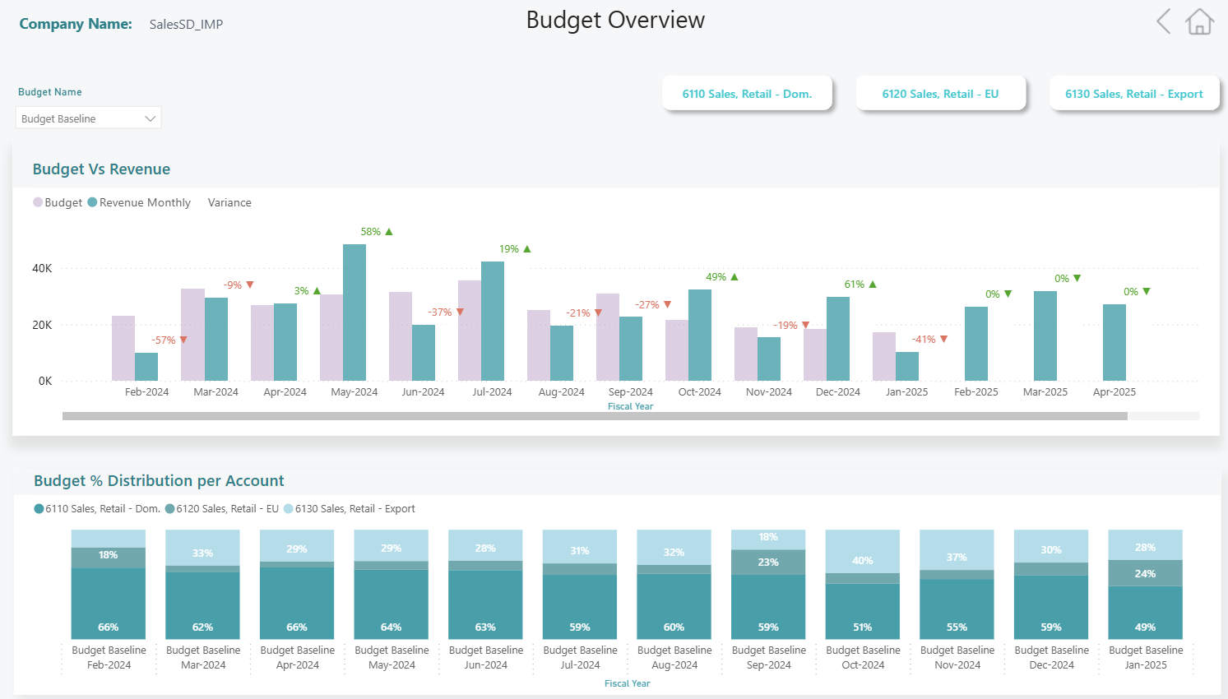Viewport: 1228px width, 699px height.
Task: Click the Mar-2025 revenue bar
Action: [x=1045, y=336]
